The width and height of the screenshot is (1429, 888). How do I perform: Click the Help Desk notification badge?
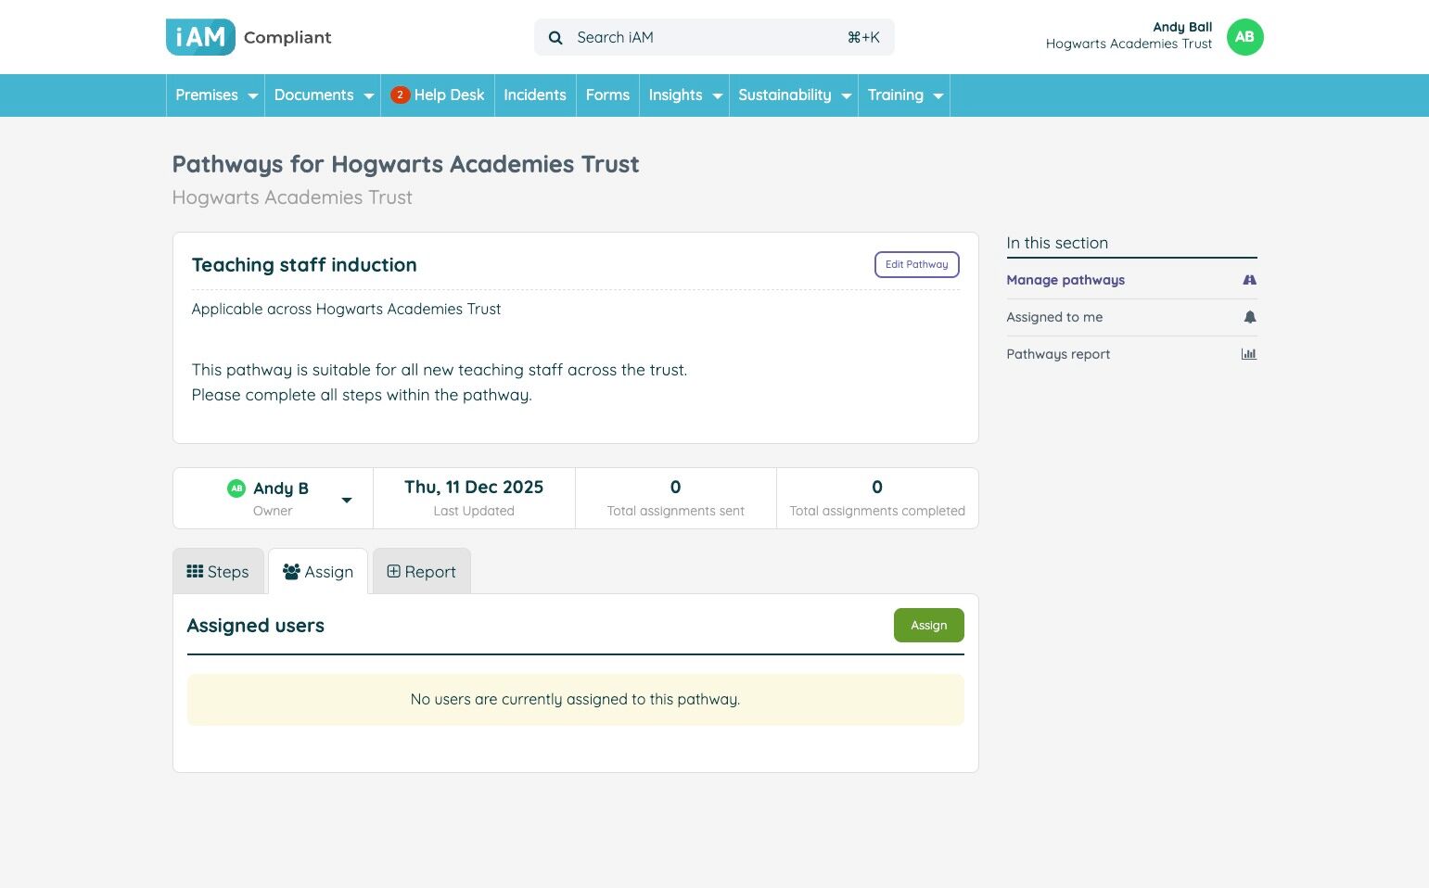coord(400,95)
